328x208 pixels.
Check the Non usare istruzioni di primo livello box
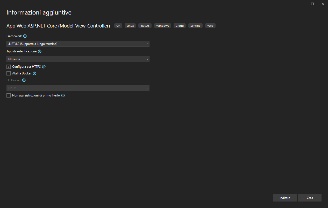coord(9,95)
